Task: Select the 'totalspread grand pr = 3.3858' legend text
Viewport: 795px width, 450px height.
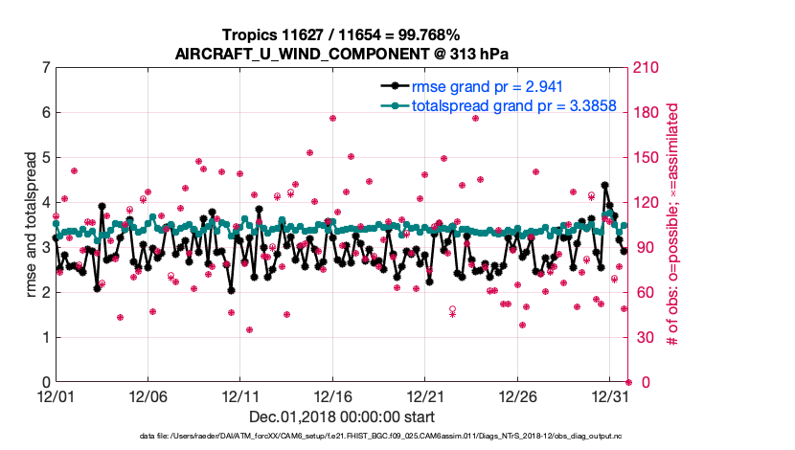Action: [513, 106]
